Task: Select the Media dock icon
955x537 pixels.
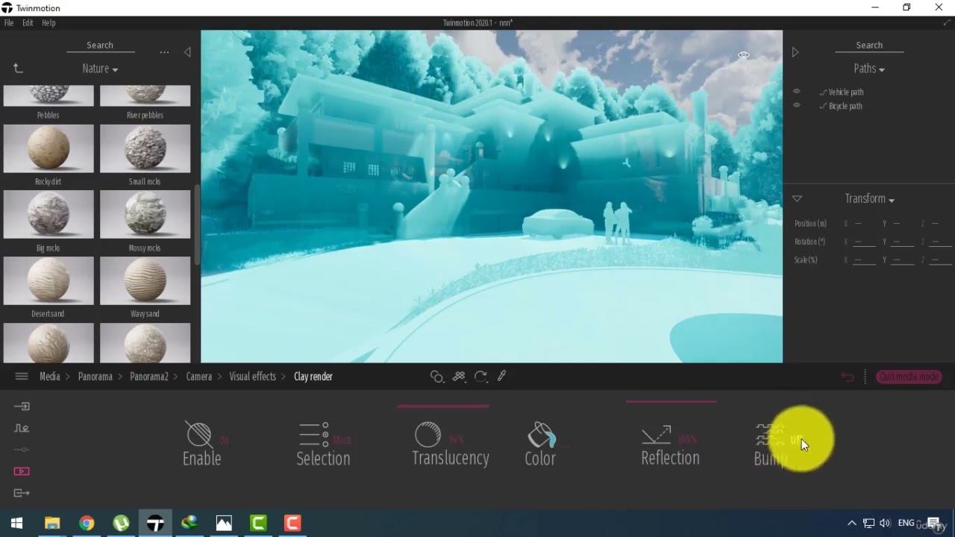Action: click(x=22, y=471)
